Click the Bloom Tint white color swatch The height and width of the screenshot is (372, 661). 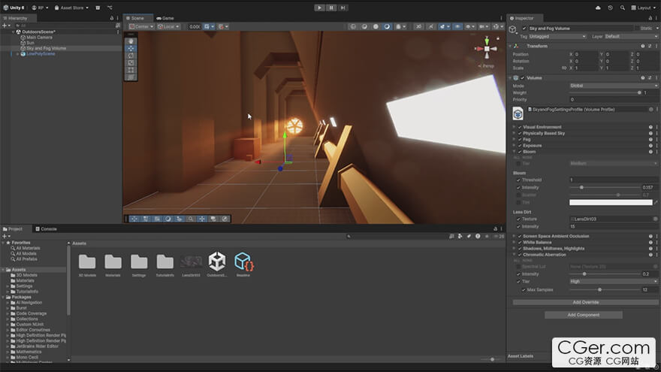(x=611, y=202)
